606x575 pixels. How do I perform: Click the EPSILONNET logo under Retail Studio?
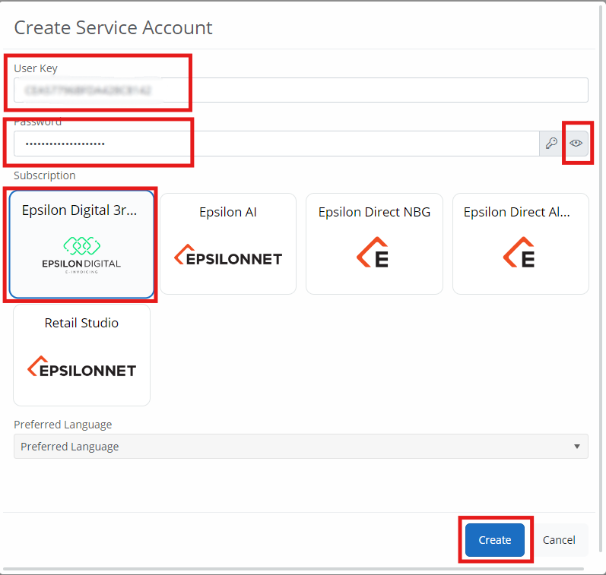click(x=81, y=369)
